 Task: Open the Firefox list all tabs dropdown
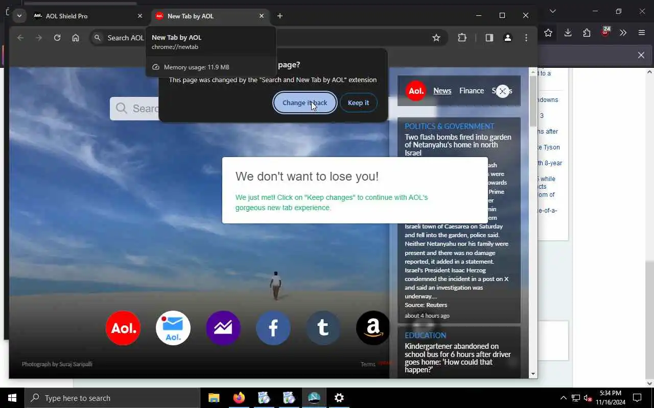tap(552, 11)
